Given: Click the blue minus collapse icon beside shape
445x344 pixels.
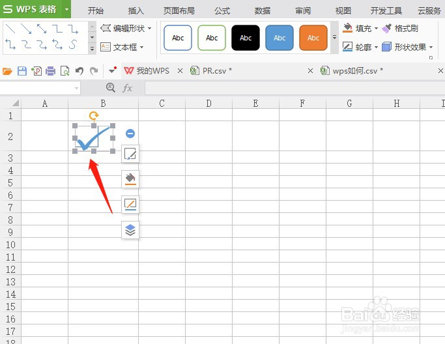Looking at the screenshot, I should pyautogui.click(x=130, y=134).
